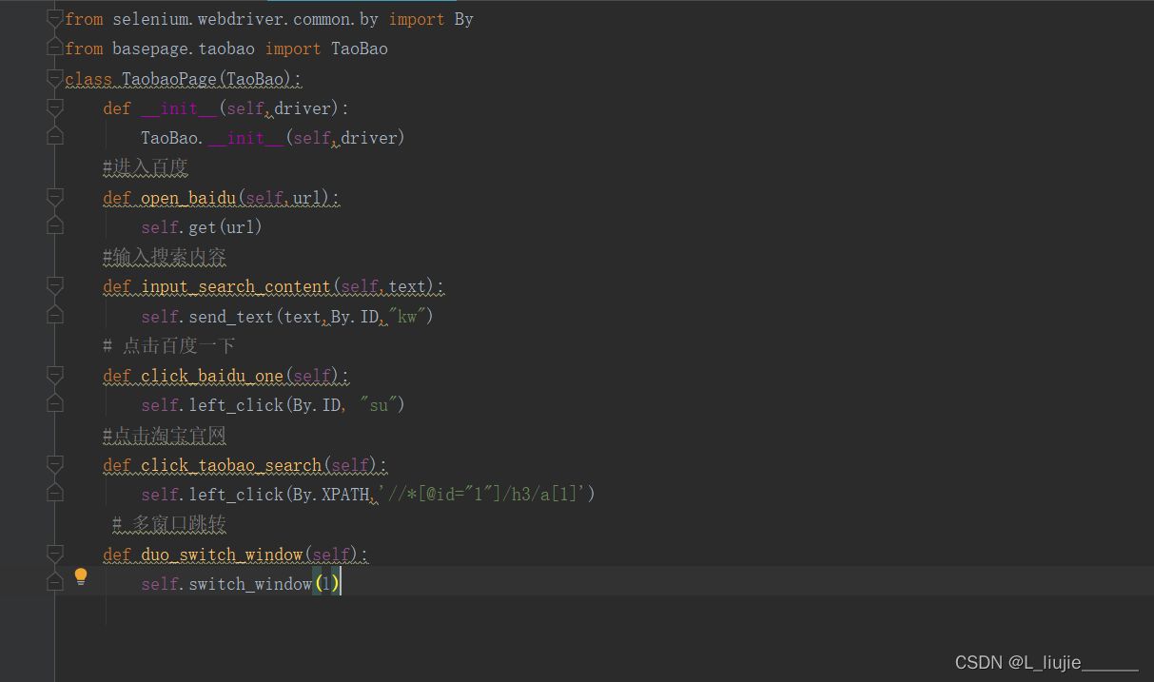Viewport: 1154px width, 682px height.
Task: Click the class name 'TaobaoPage'
Action: coord(169,79)
